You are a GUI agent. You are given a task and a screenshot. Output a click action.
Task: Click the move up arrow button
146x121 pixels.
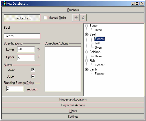(x=76, y=18)
